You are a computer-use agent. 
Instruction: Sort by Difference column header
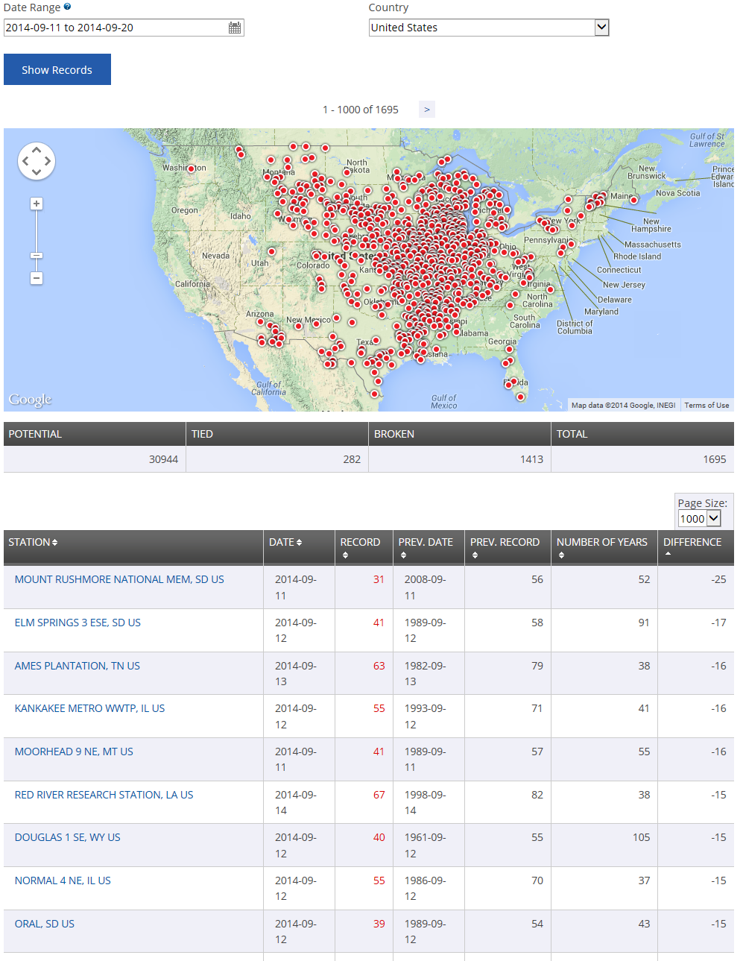click(x=692, y=542)
